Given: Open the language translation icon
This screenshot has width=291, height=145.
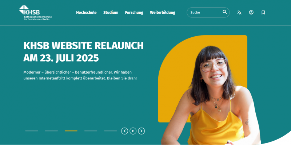Looking at the screenshot, I should (239, 12).
